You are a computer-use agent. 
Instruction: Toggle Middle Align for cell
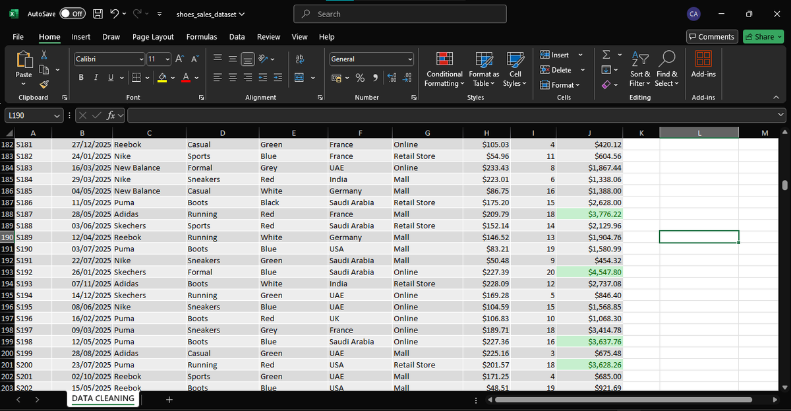coord(231,59)
